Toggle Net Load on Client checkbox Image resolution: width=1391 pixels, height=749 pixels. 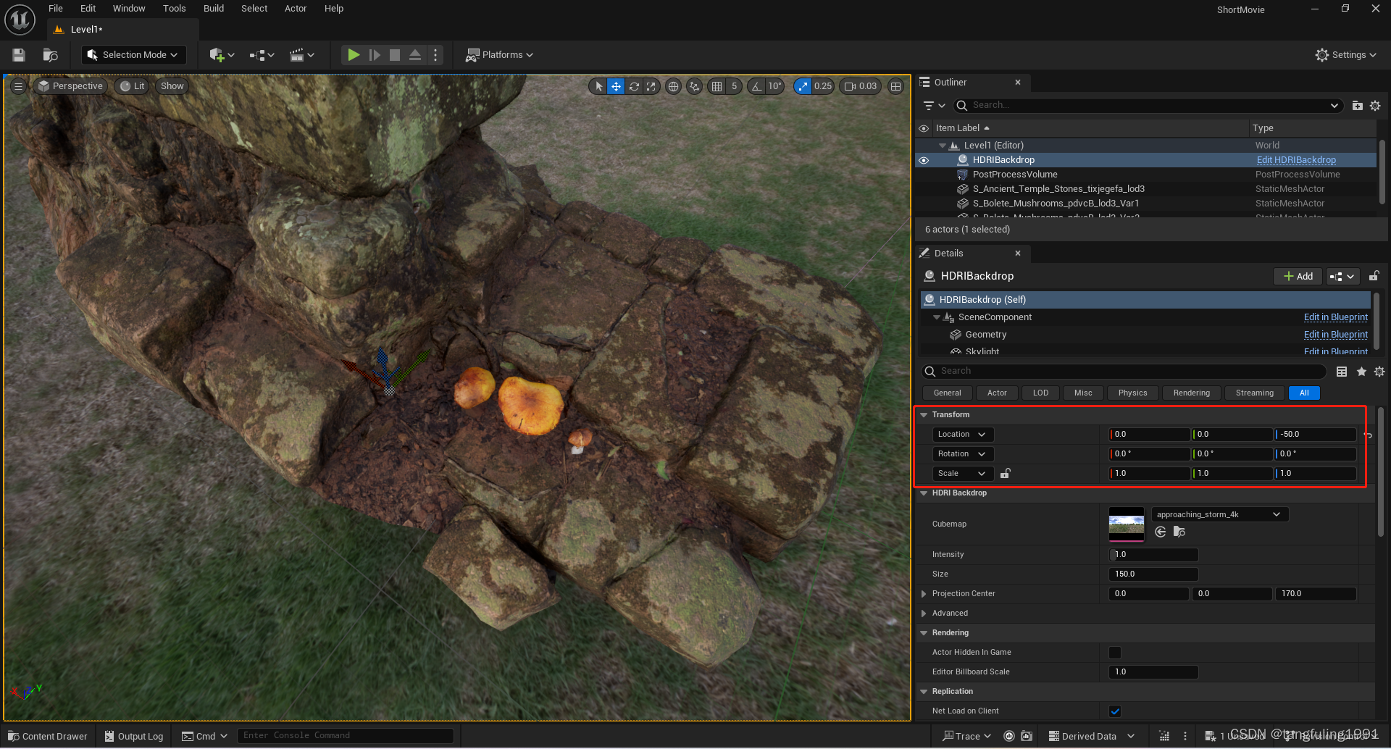1115,711
